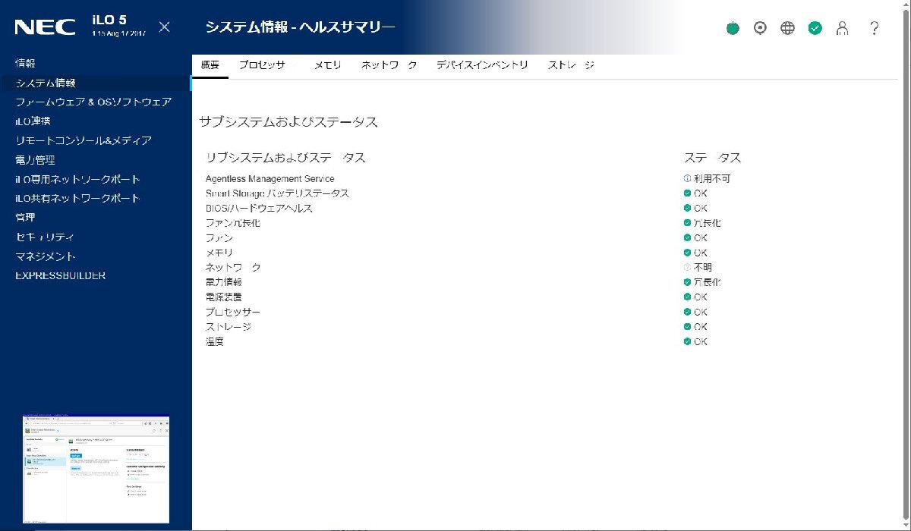Open iLO共有ネットワークポート in the sidebar
The height and width of the screenshot is (531, 911).
pos(78,198)
